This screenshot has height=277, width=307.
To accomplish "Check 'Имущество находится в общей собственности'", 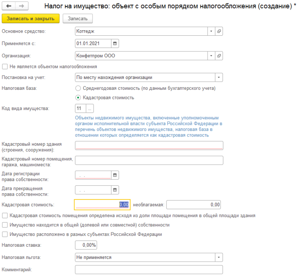I will tap(5, 225).
